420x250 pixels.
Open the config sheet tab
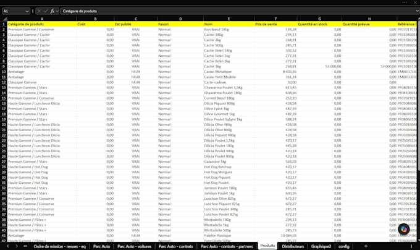(x=343, y=246)
